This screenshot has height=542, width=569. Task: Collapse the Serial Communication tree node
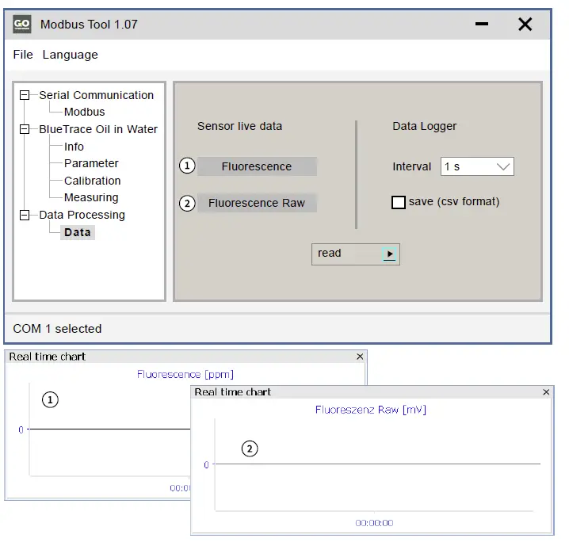[25, 95]
